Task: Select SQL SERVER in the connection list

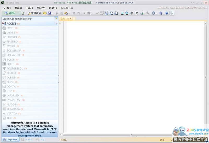Action: click(30, 51)
